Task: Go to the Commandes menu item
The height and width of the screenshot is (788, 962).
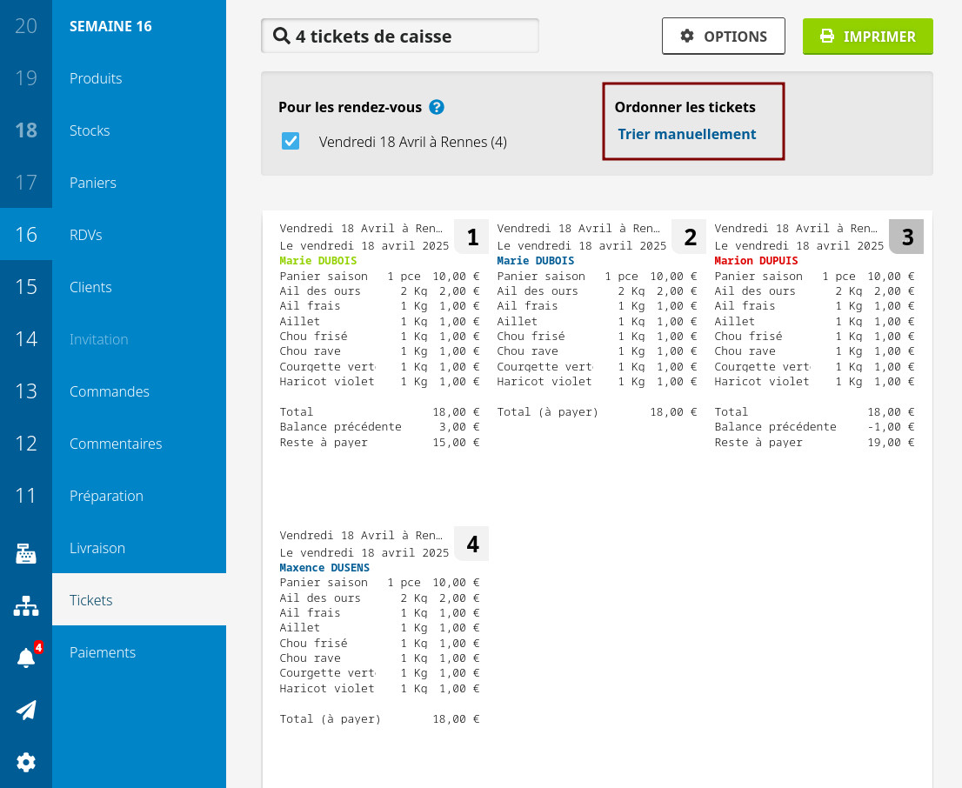Action: click(110, 391)
